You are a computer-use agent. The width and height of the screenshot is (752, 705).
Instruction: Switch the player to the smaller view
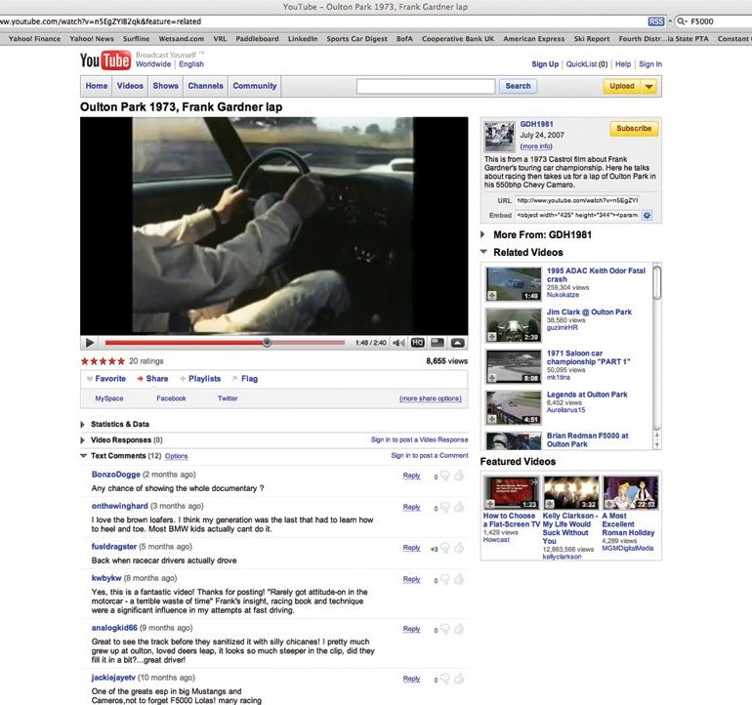pos(438,343)
